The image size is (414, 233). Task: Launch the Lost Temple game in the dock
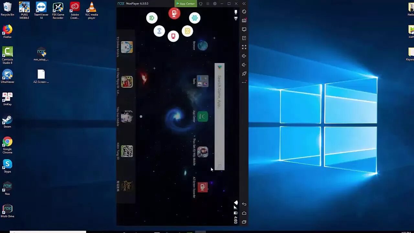[127, 186]
